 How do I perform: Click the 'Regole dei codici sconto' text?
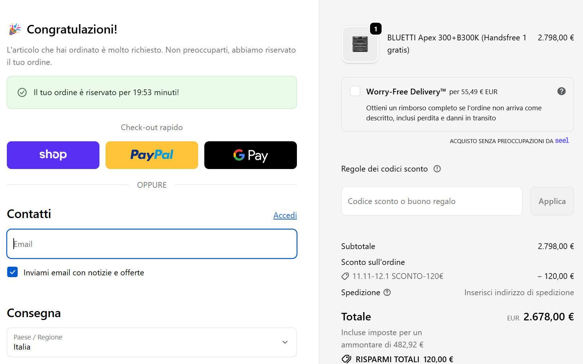point(384,169)
